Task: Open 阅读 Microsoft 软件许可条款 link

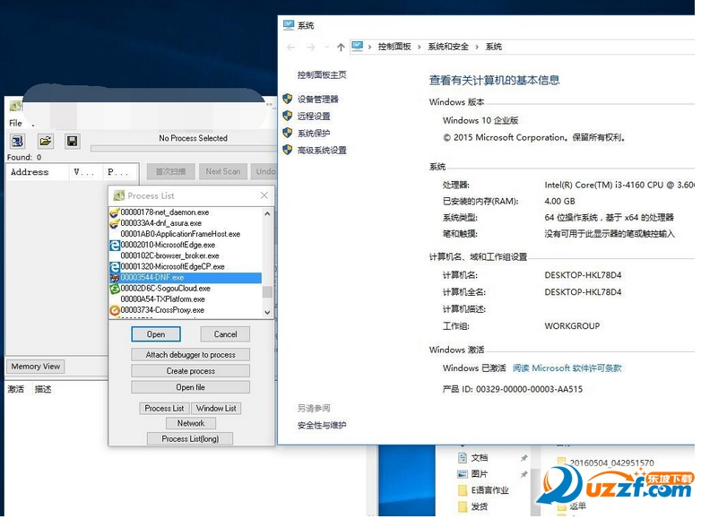Action: click(567, 368)
